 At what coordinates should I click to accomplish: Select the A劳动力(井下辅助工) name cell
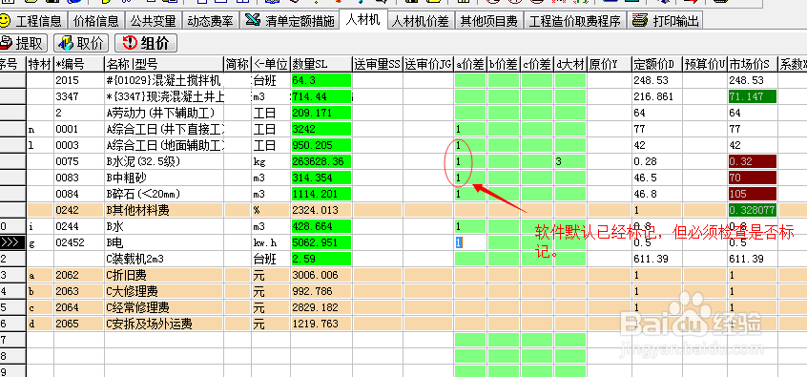tap(164, 113)
